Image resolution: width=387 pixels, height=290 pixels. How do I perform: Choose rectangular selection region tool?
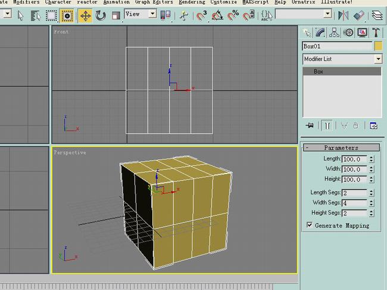click(51, 16)
